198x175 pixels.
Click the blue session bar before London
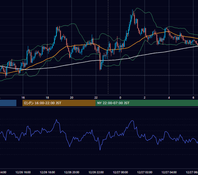tap(8, 103)
